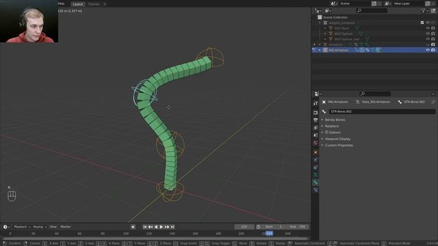Toggle eye icon for WGT-Sphere_Half object

coord(428,39)
